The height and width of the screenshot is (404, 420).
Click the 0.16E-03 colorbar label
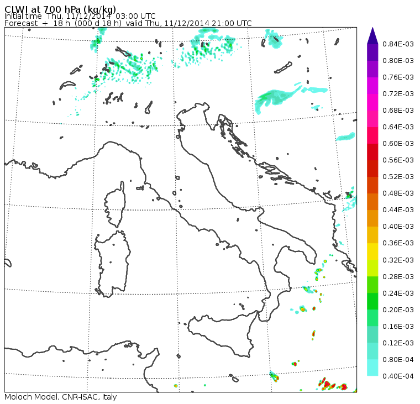tap(398, 326)
